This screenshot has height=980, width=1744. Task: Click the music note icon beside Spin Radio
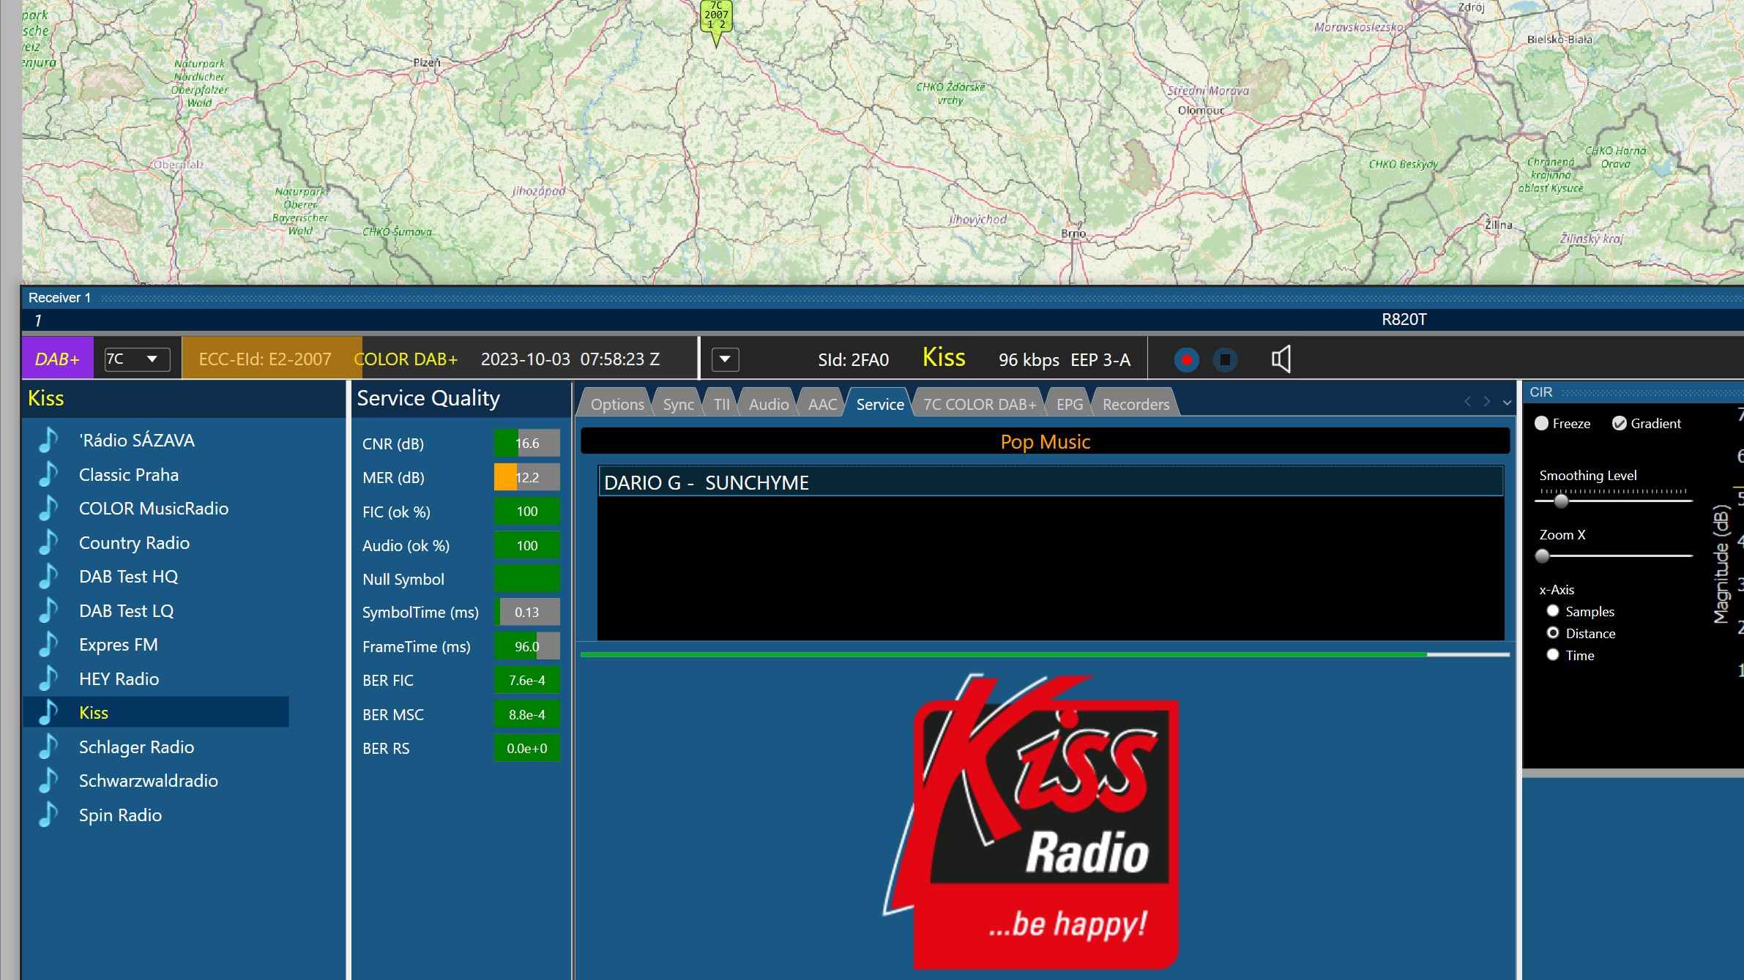[x=48, y=815]
